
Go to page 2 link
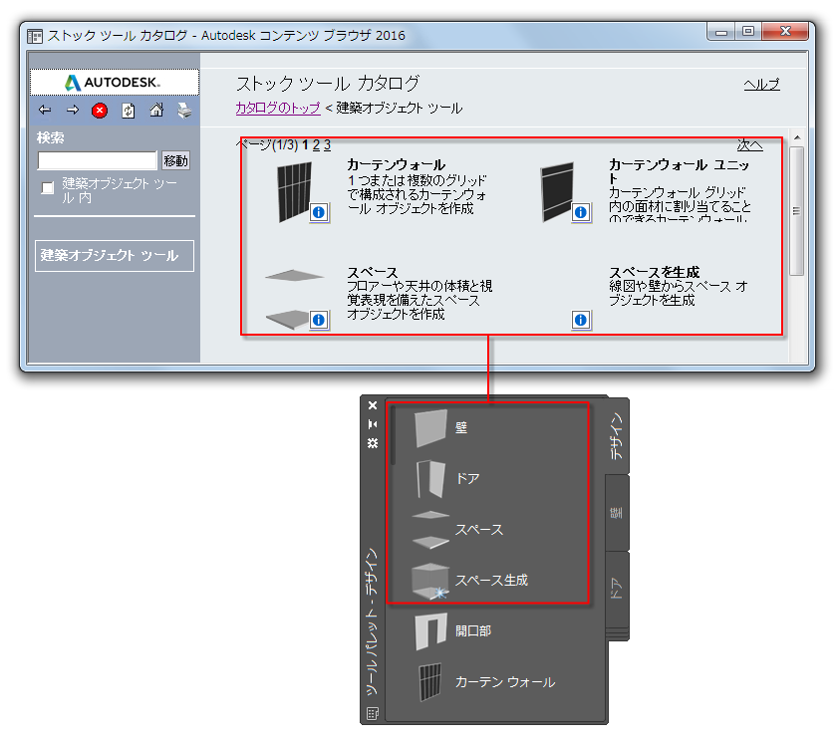tap(316, 144)
